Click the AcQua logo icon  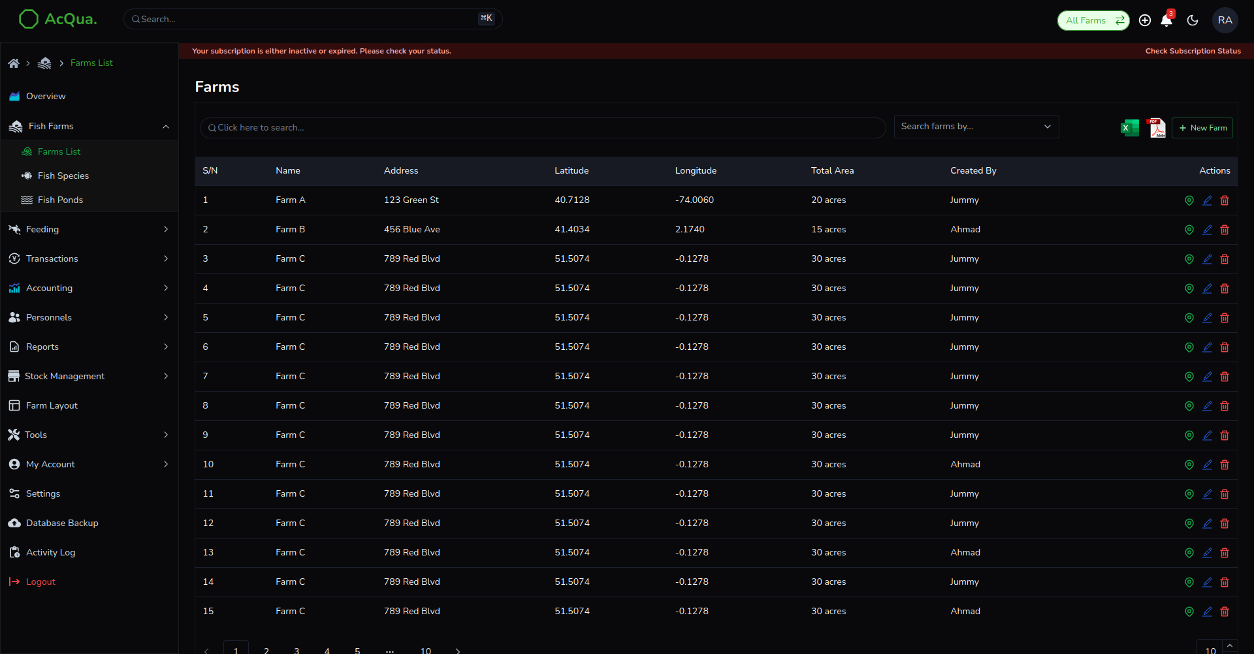pyautogui.click(x=28, y=19)
